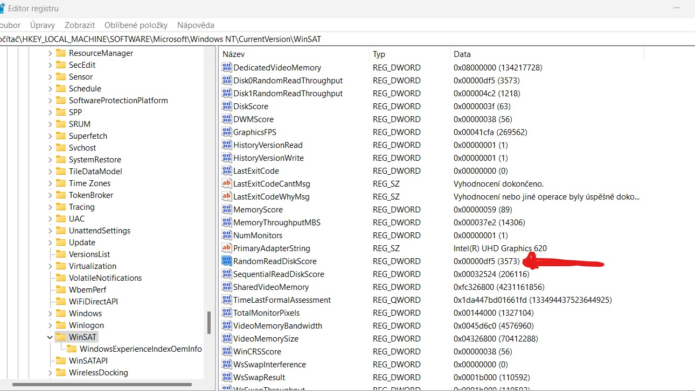Expand the Tracing key
695x391 pixels.
[50, 207]
